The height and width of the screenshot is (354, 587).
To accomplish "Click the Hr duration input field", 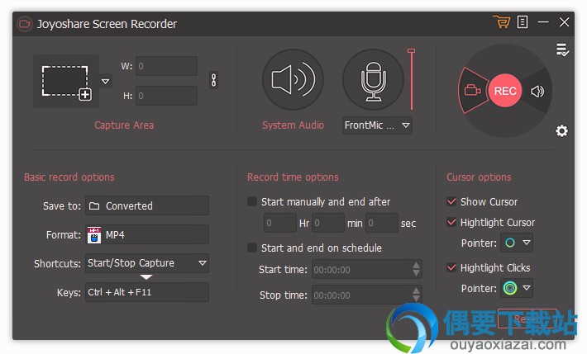I will (280, 223).
